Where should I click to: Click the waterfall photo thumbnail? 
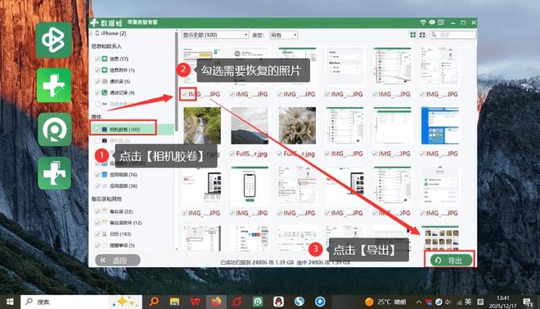tap(202, 125)
